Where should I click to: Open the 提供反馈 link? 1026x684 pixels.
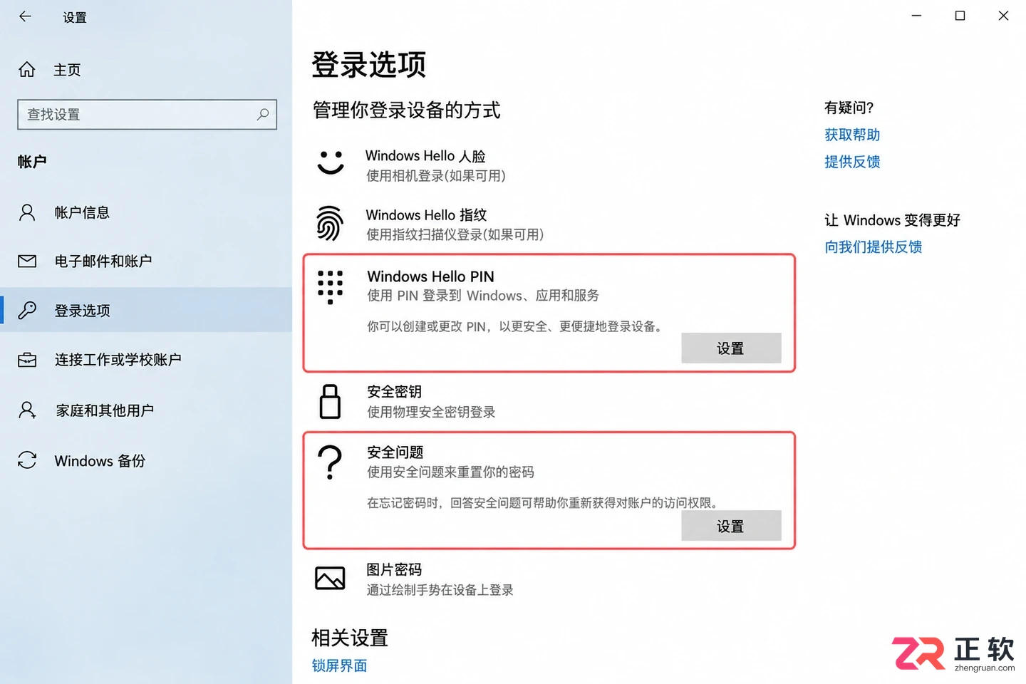point(852,162)
